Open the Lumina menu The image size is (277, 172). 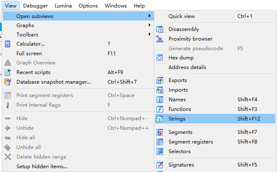(x=63, y=6)
